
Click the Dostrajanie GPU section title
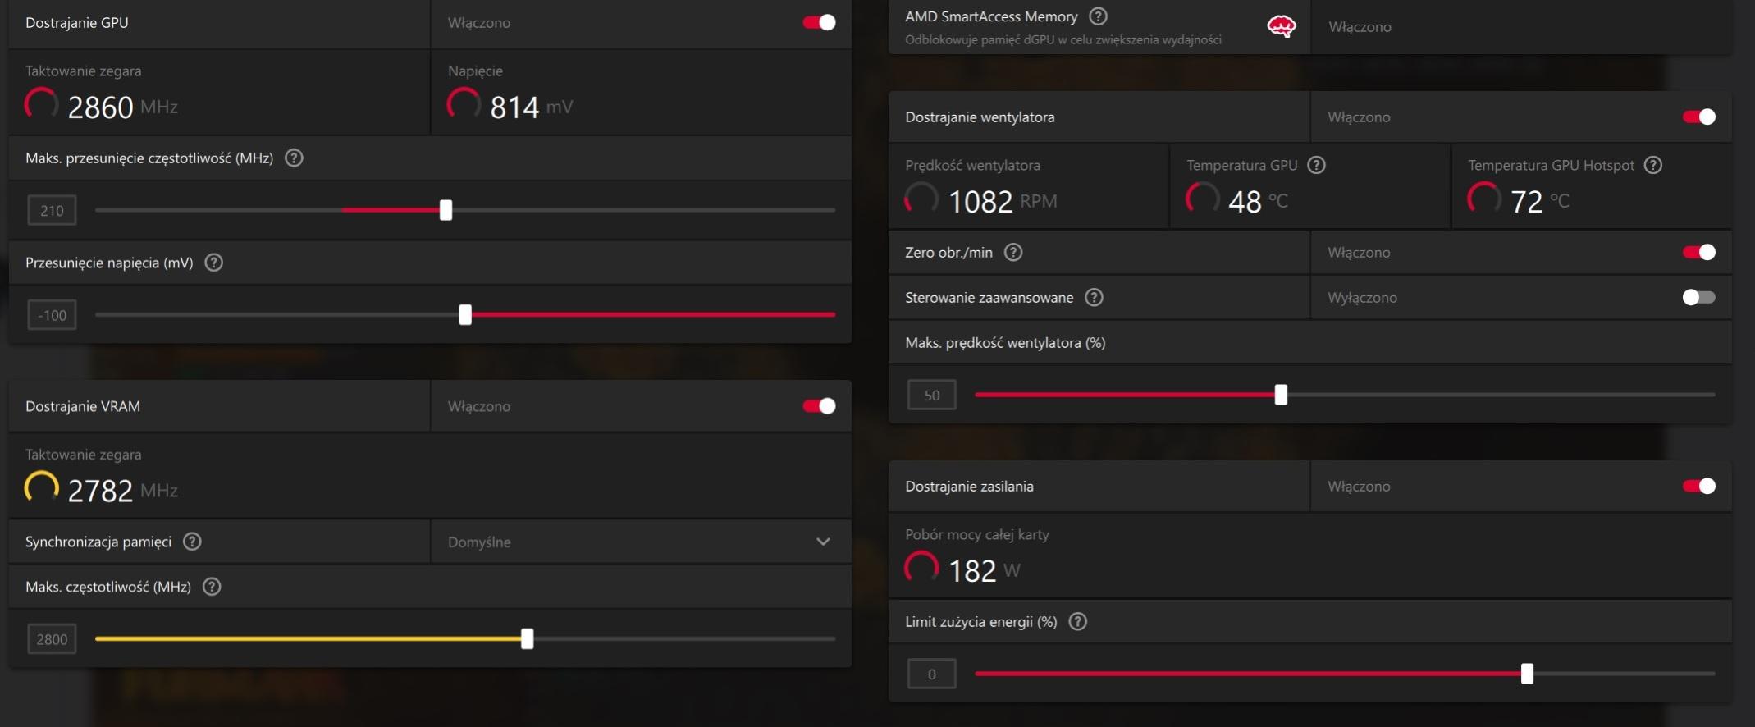[x=77, y=23]
